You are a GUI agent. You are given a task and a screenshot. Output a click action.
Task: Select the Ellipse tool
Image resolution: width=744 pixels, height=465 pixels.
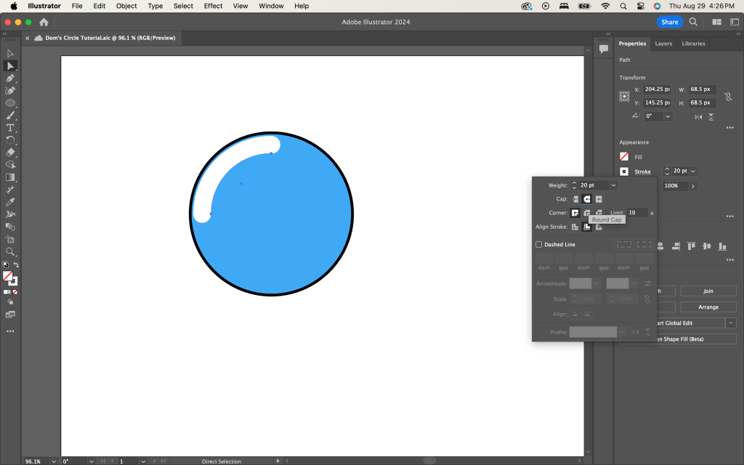coord(10,103)
